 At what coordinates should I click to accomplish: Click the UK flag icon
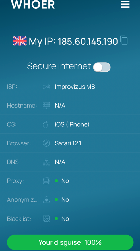(x=20, y=41)
